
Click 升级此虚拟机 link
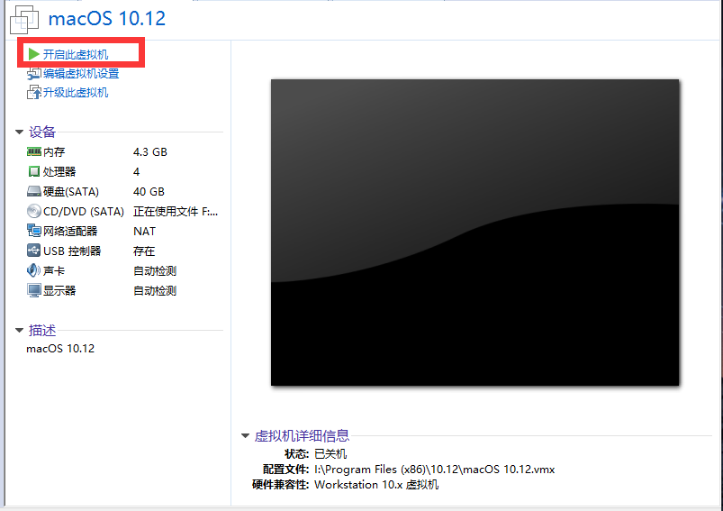point(76,92)
